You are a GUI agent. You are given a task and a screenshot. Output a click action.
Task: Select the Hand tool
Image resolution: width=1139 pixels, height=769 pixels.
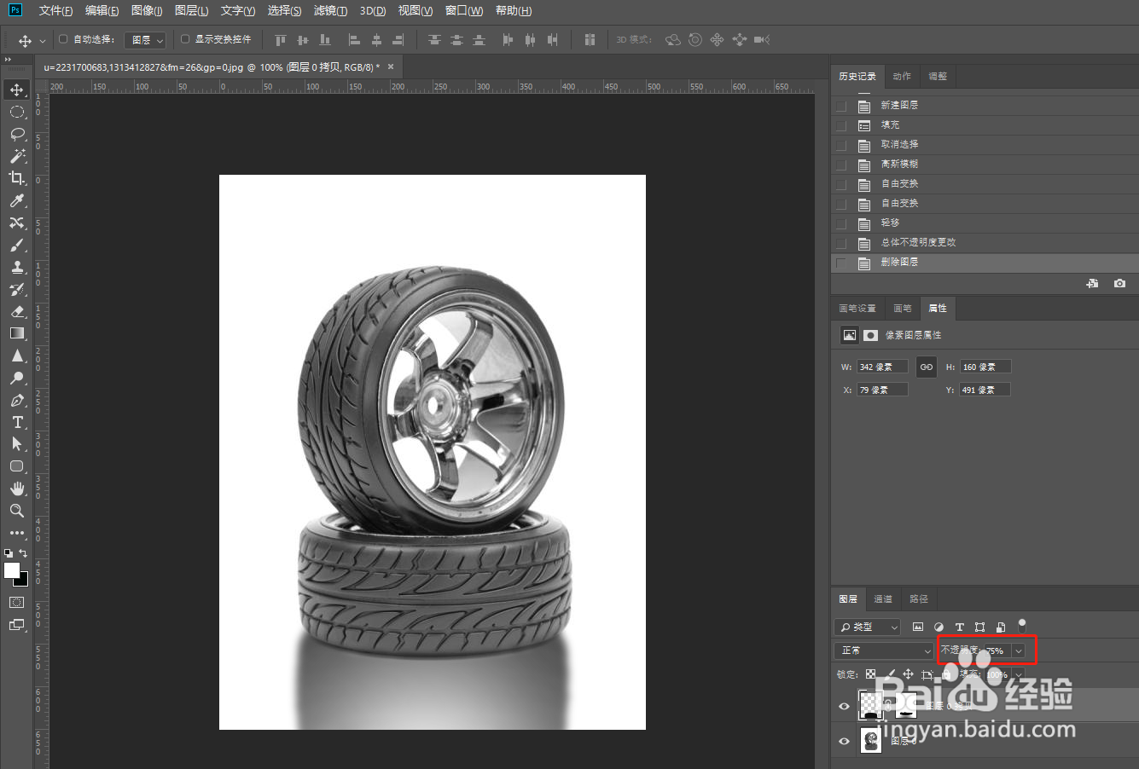(17, 489)
